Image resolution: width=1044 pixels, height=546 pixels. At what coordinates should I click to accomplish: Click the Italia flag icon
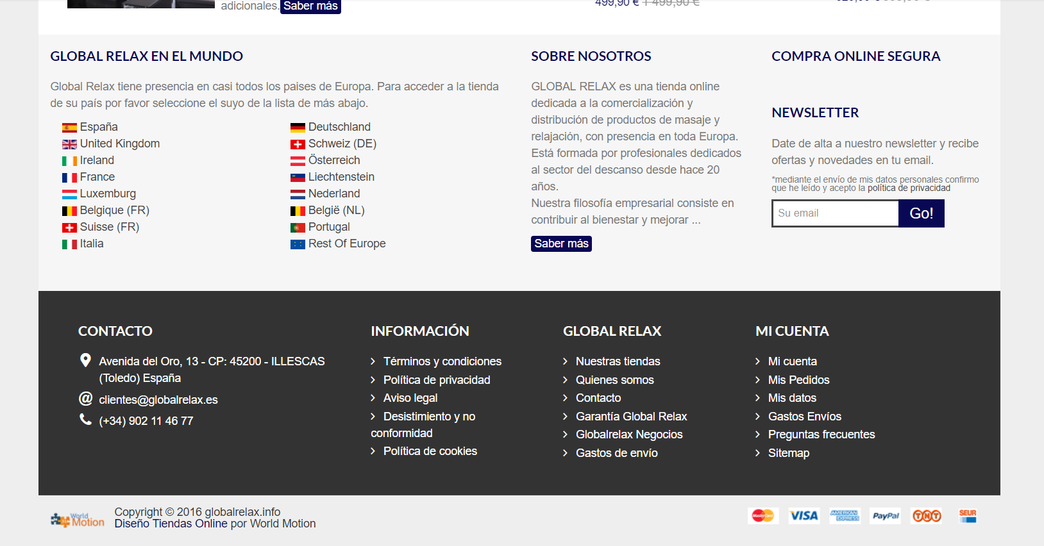[x=69, y=244]
